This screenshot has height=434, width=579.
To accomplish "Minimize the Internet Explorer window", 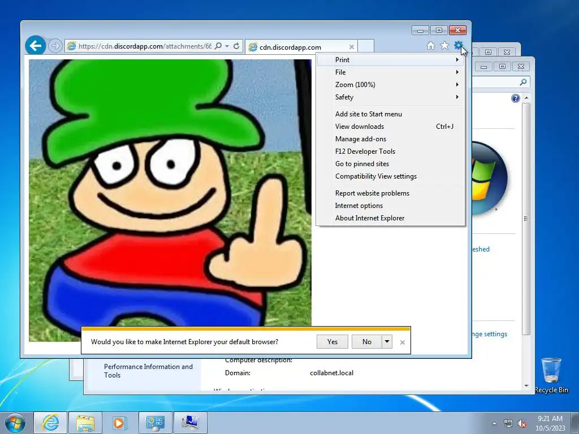I will pos(420,31).
